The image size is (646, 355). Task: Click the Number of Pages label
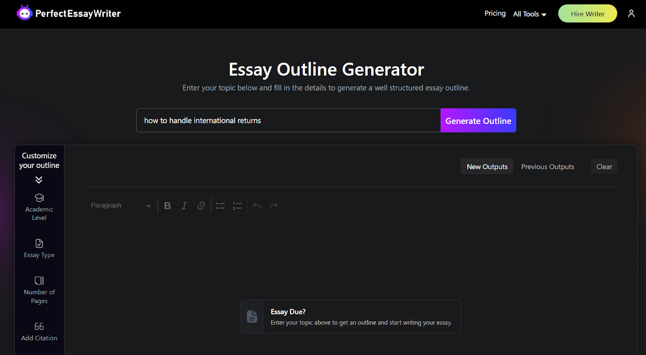pyautogui.click(x=39, y=297)
